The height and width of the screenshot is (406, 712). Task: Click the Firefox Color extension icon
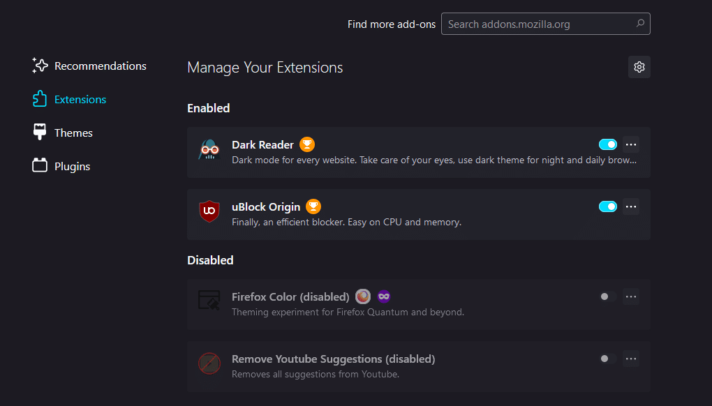209,300
